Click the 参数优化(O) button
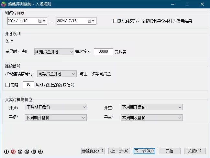210x158 pixels. tap(93, 151)
